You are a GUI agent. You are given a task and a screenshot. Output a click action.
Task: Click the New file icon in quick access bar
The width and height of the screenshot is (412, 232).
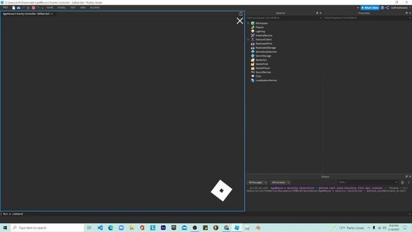[14, 8]
